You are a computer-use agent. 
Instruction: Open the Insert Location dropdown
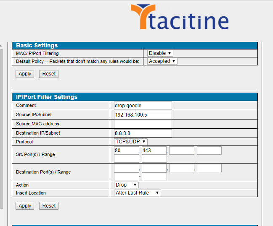pos(138,193)
